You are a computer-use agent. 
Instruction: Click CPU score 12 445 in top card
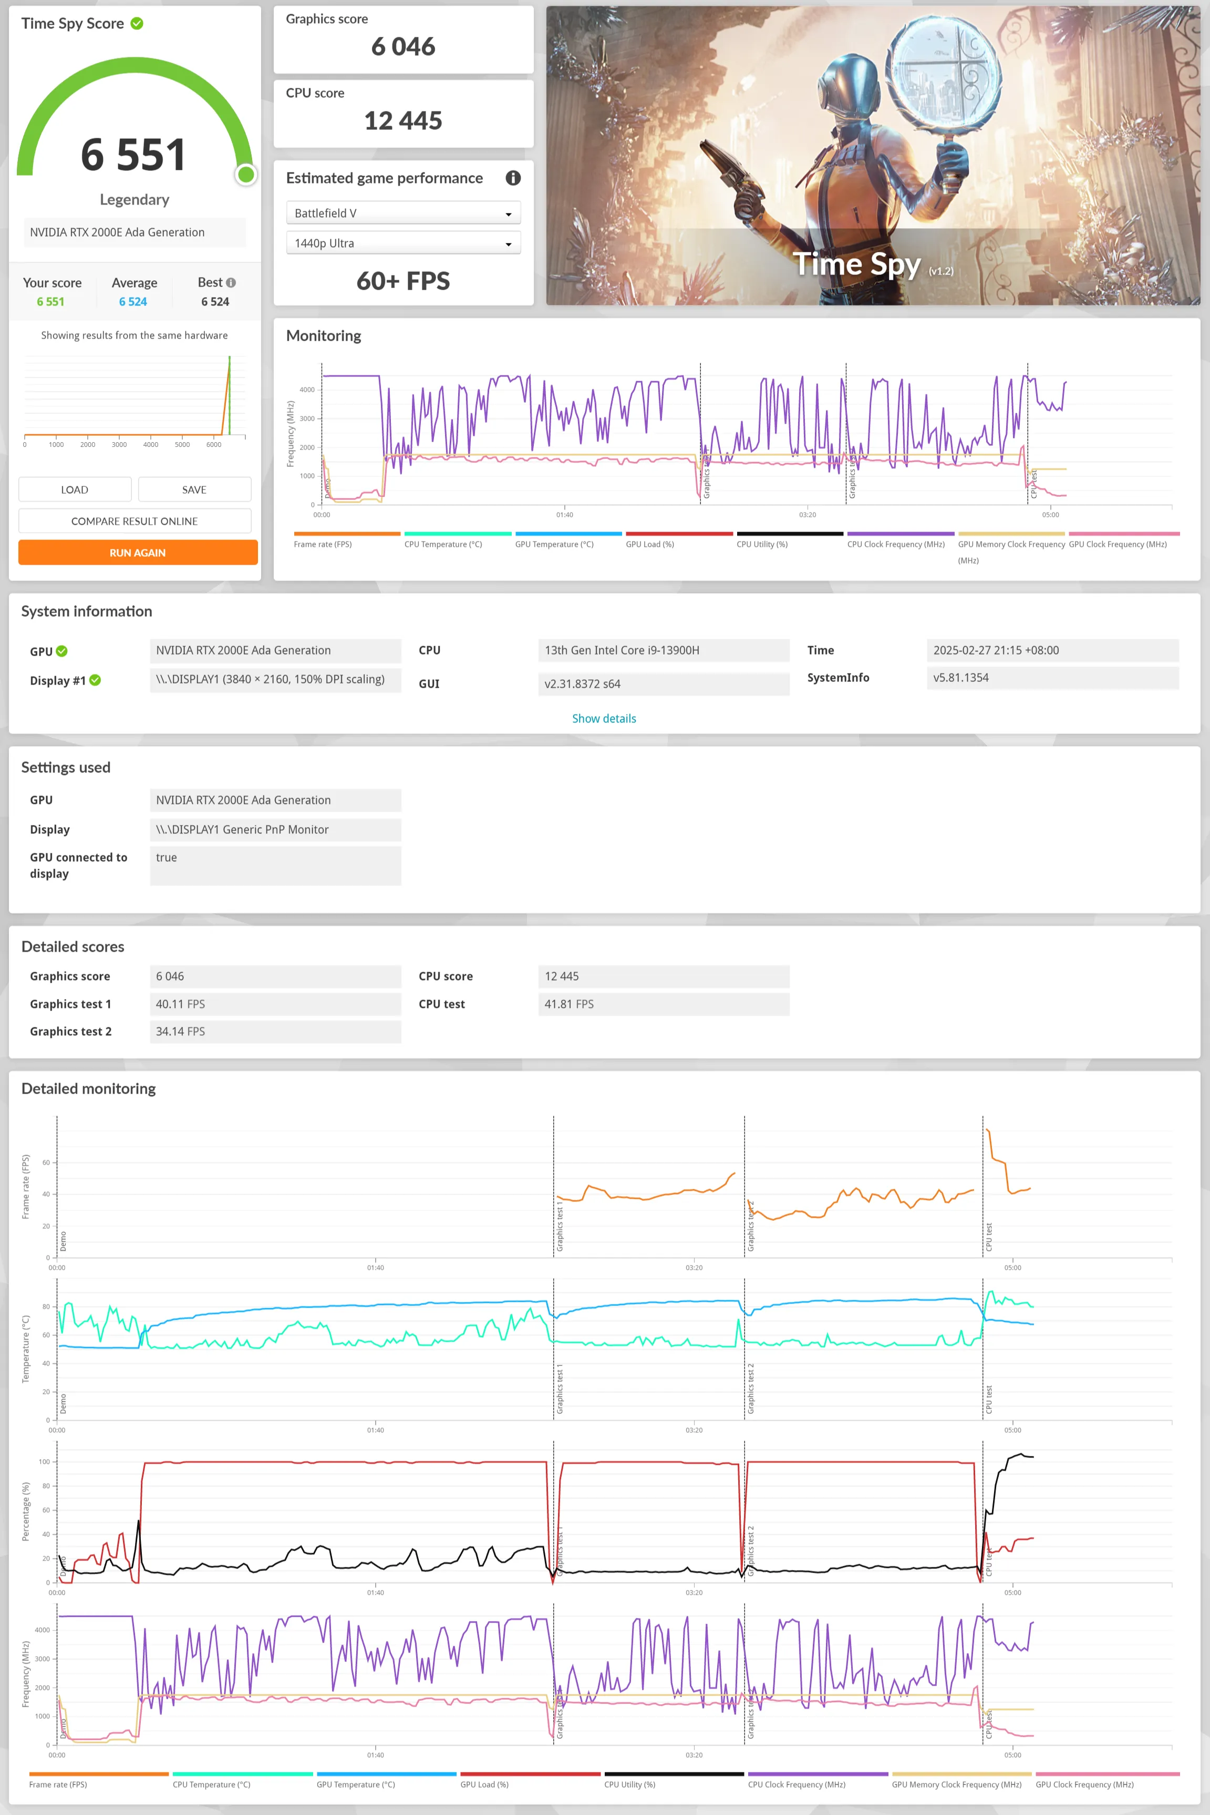click(x=404, y=120)
